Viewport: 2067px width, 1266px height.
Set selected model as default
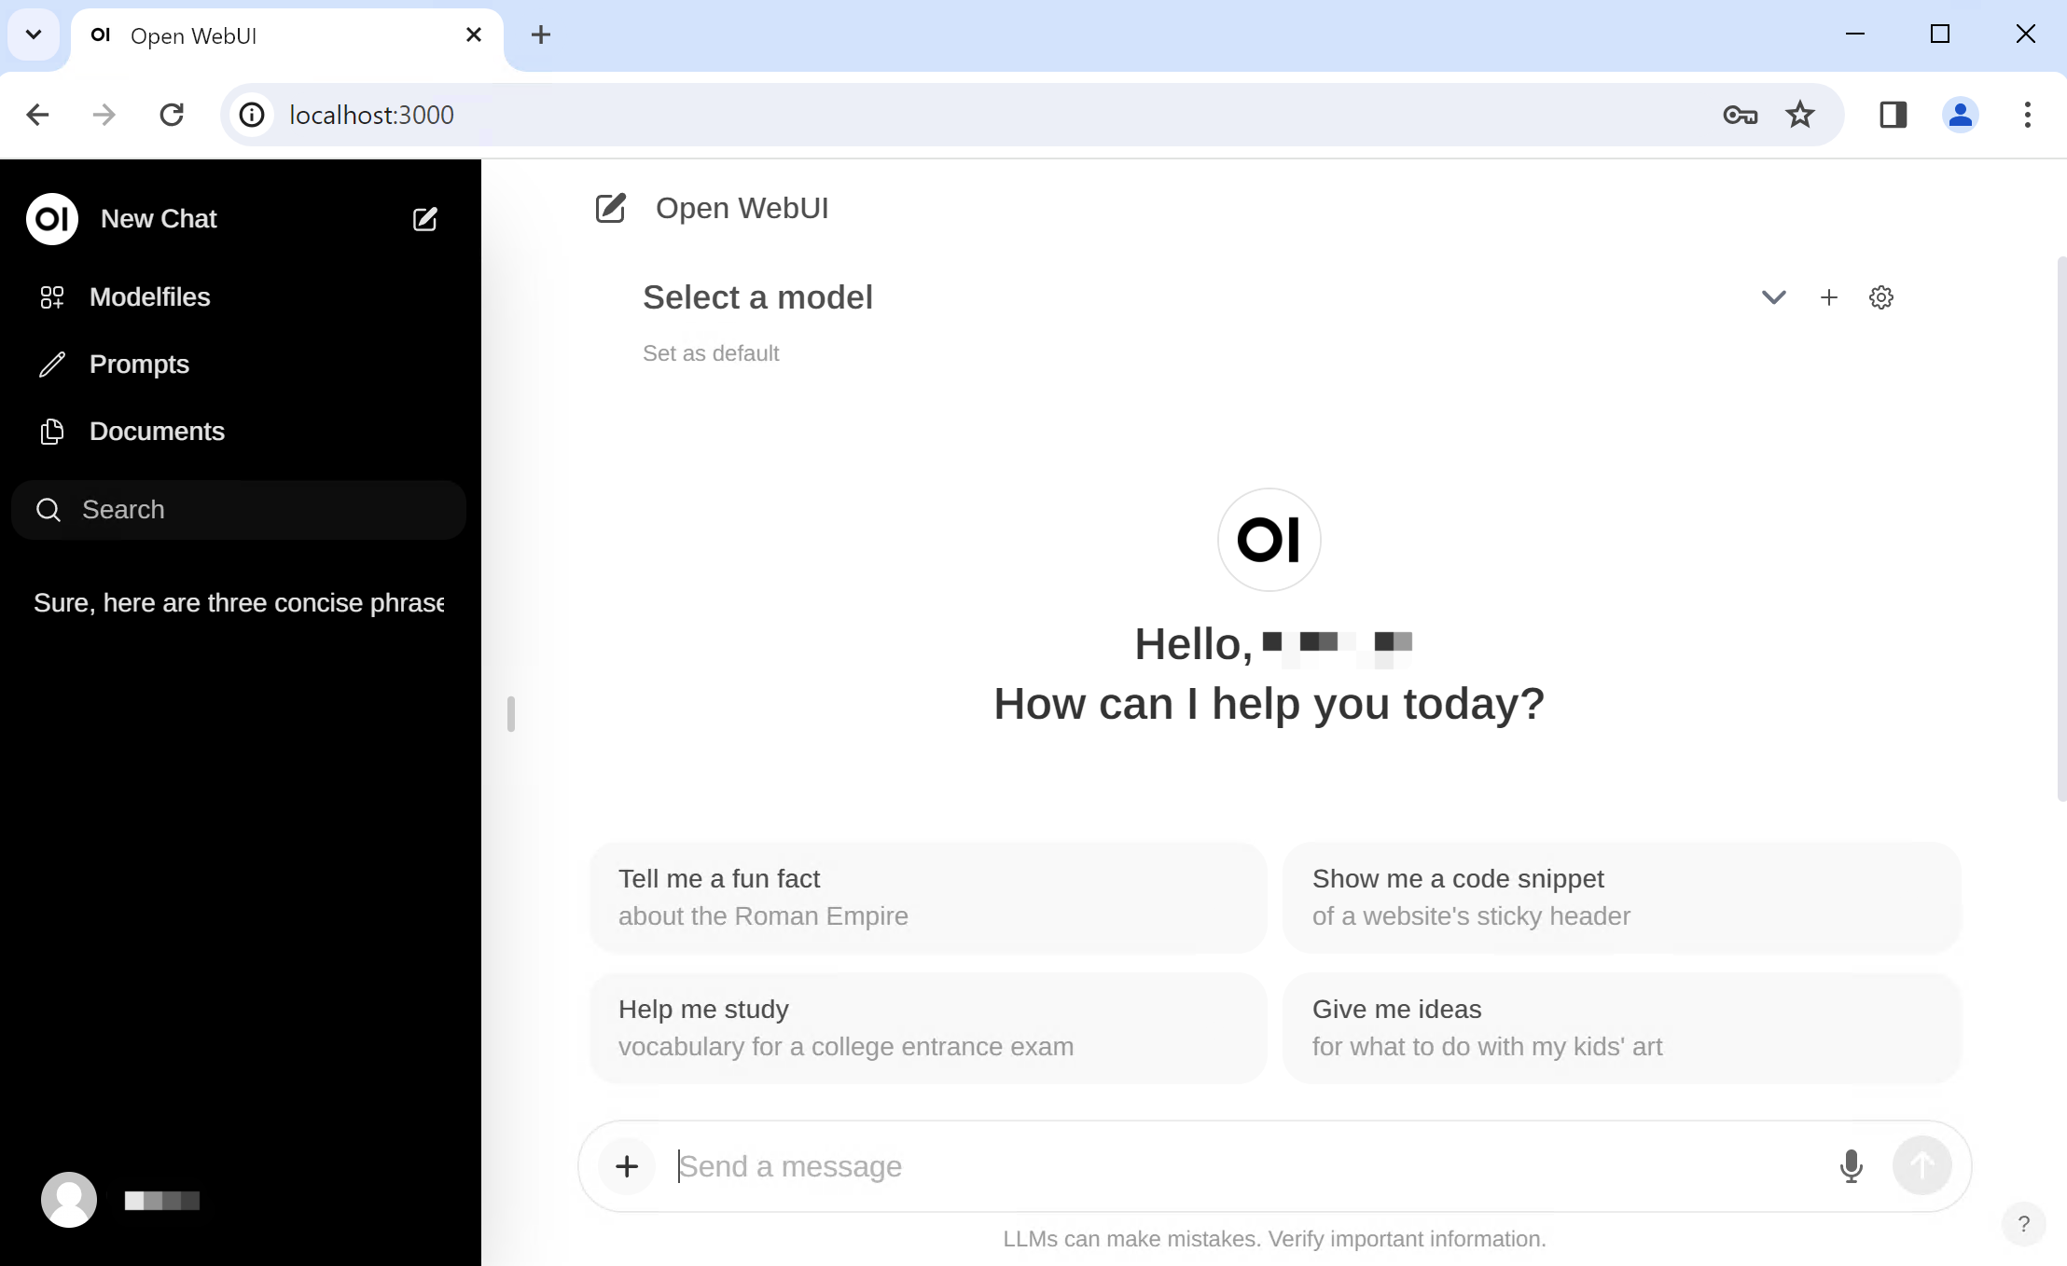(x=710, y=352)
